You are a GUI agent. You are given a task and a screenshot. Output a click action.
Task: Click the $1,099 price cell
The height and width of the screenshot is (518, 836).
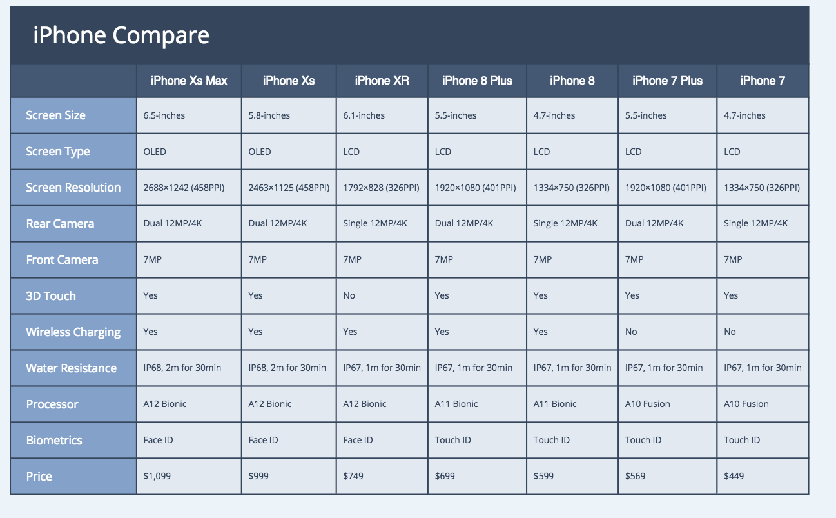click(x=157, y=477)
